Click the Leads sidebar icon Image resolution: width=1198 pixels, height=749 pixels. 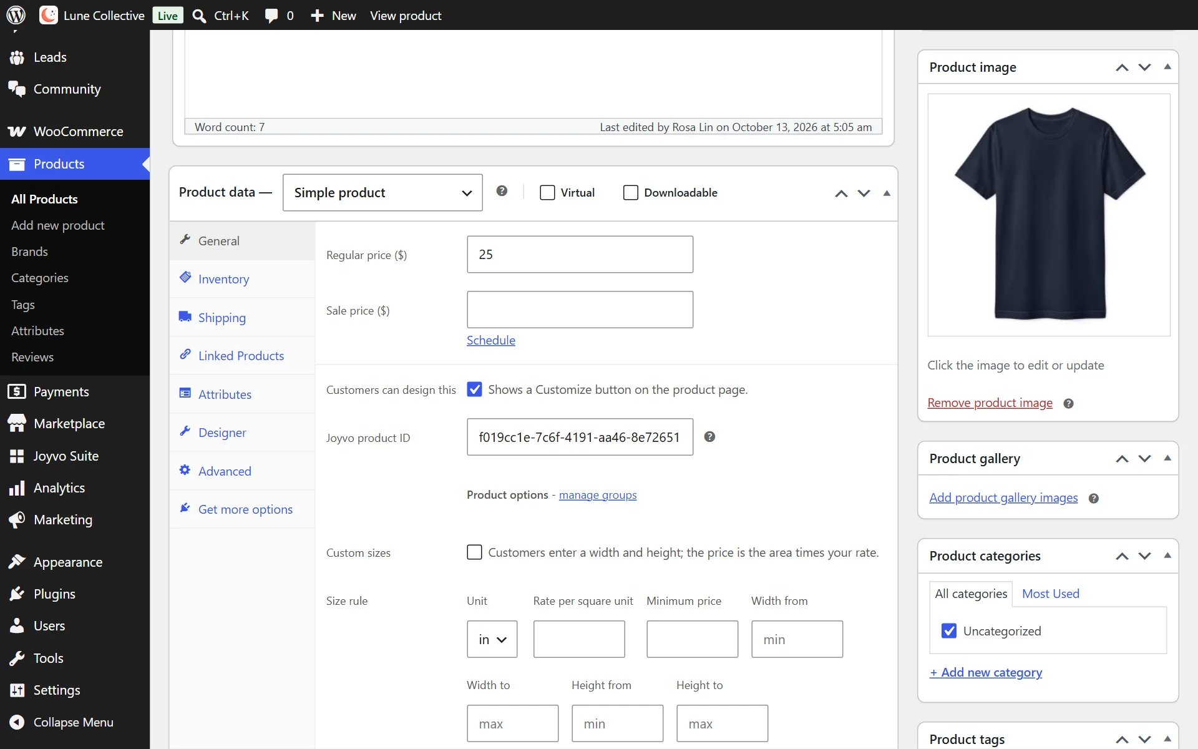(17, 57)
